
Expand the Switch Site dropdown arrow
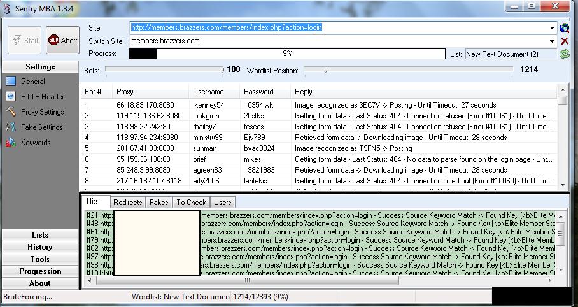click(552, 41)
